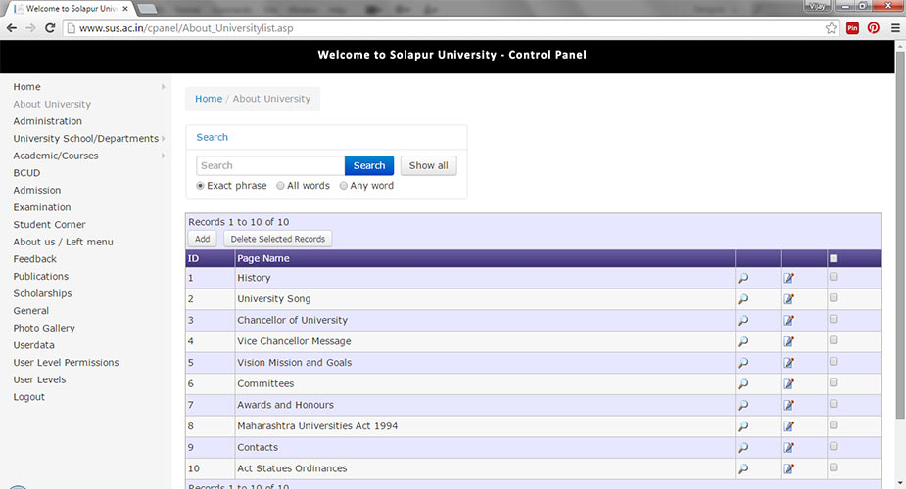Click Add record button

point(202,239)
